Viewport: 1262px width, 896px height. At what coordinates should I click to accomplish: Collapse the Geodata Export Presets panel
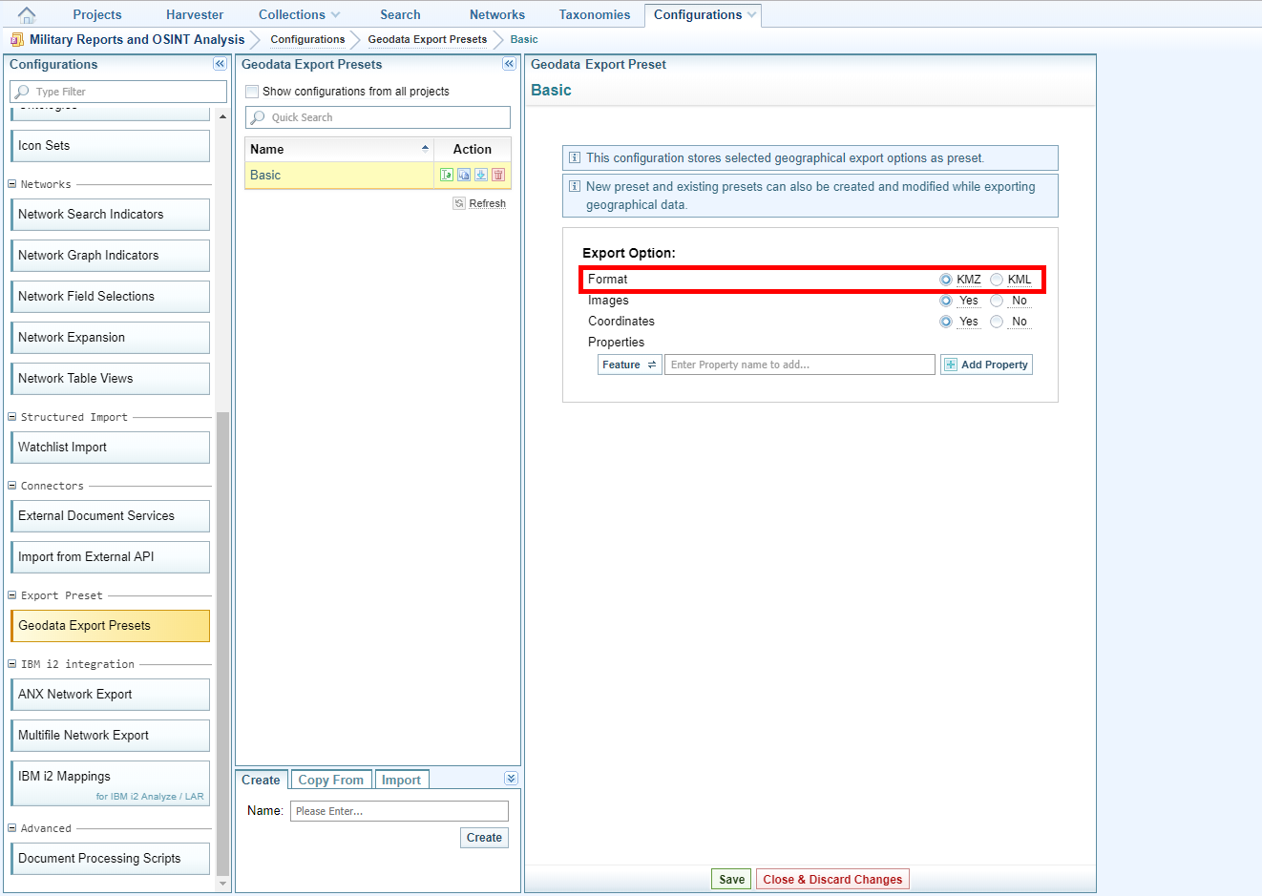coord(509,64)
